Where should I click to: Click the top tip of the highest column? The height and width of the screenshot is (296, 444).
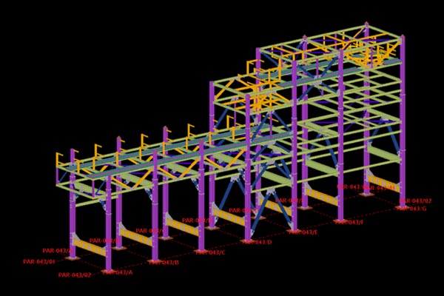coord(366,24)
